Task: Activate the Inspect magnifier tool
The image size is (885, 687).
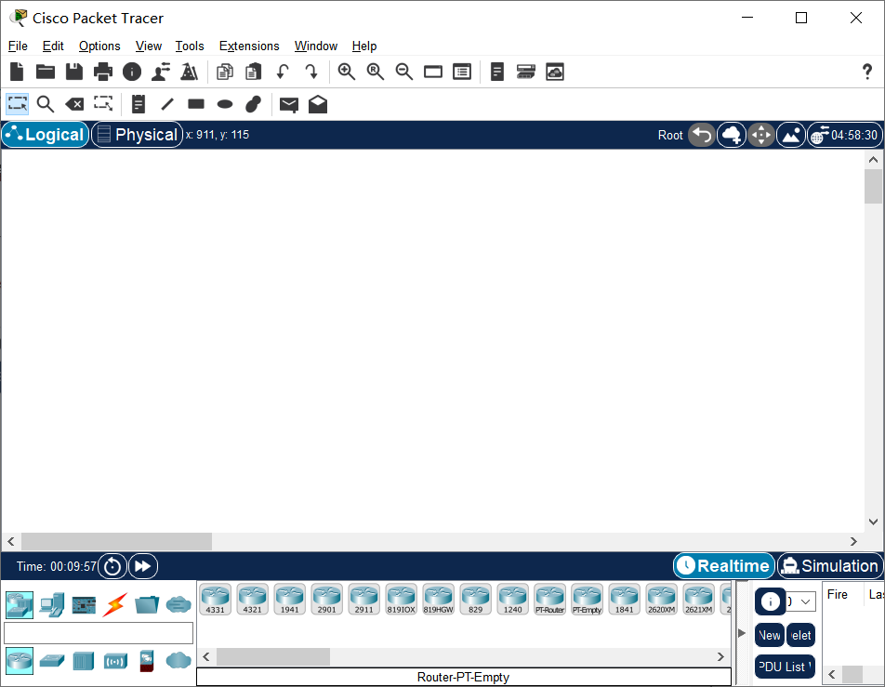Action: (x=46, y=104)
